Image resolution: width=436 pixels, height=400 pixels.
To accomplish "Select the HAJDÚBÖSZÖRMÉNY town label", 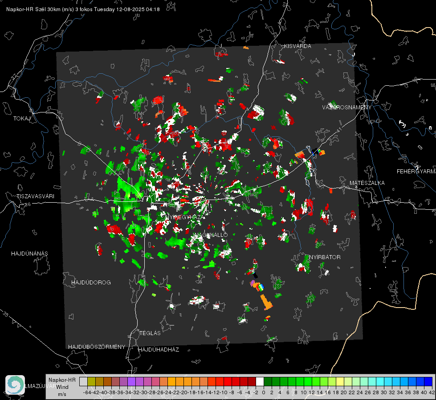I will [x=97, y=347].
